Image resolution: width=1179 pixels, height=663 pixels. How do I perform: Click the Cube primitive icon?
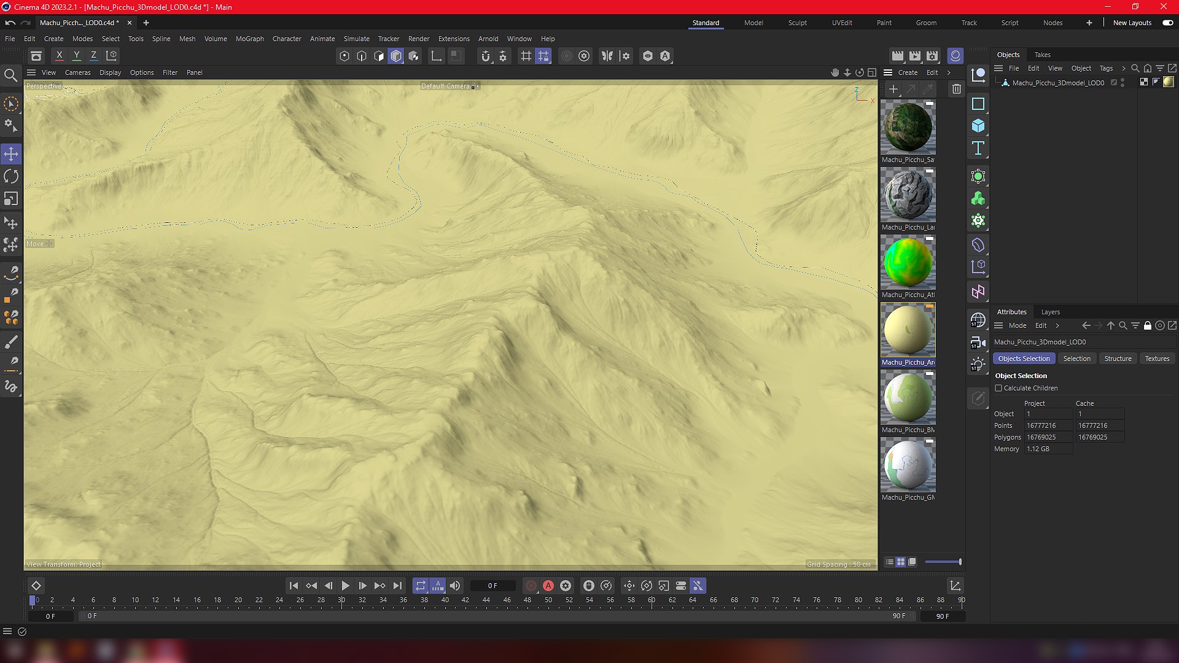pyautogui.click(x=978, y=126)
